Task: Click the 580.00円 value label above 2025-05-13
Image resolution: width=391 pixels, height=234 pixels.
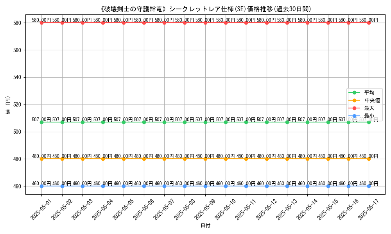Action: point(287,20)
